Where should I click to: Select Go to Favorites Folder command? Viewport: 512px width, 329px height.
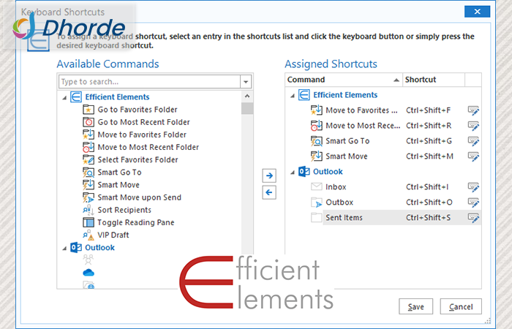tap(138, 110)
